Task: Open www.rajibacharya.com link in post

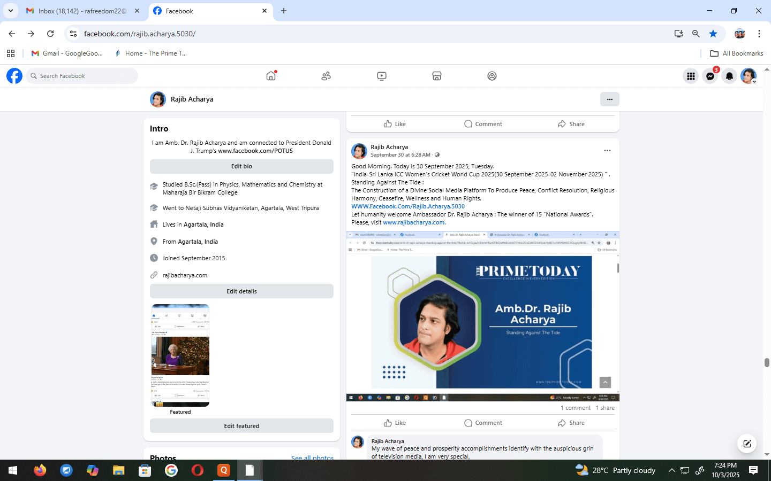Action: 414,222
